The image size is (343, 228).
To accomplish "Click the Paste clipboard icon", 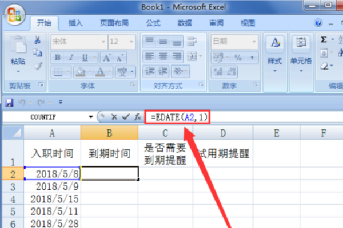I will [x=18, y=44].
